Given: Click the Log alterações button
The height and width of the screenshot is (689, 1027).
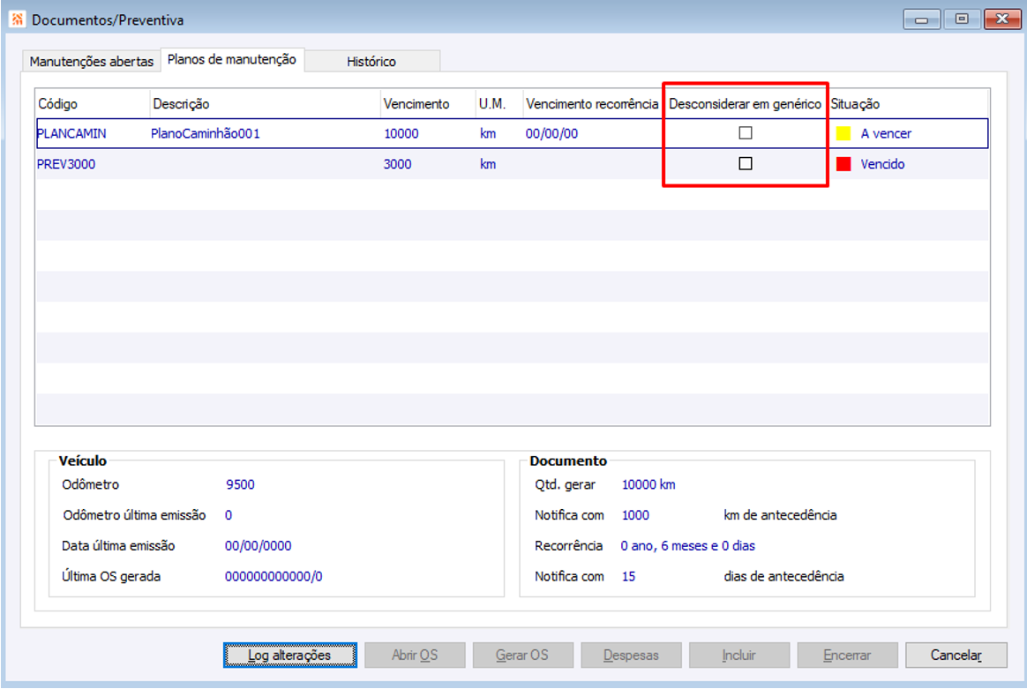Looking at the screenshot, I should 290,655.
